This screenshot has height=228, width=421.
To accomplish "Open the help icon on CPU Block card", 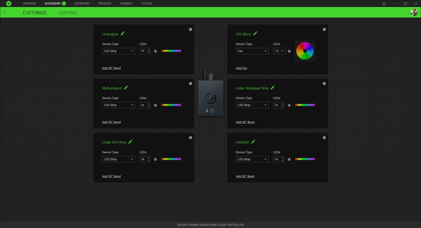I will (324, 29).
